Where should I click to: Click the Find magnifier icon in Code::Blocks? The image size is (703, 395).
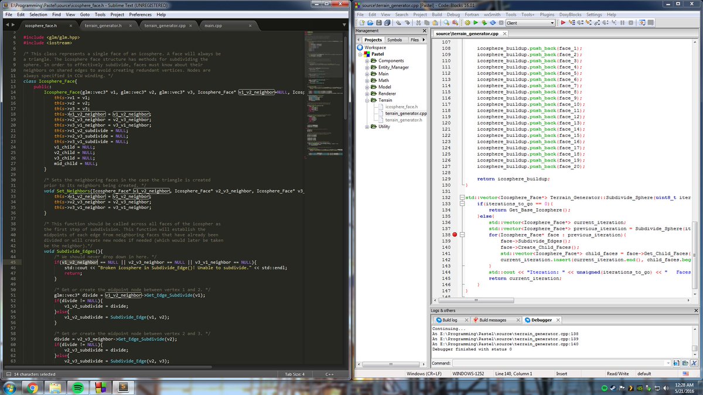click(446, 23)
